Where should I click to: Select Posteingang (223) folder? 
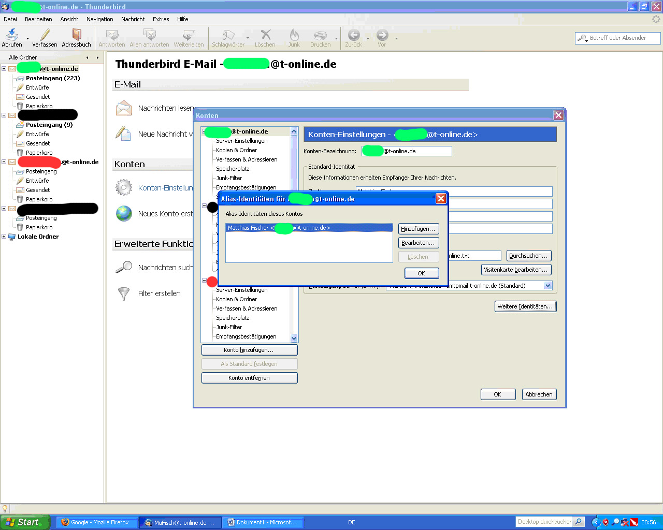pos(53,78)
